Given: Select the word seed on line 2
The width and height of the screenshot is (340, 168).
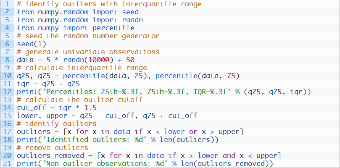Looking at the screenshot, I should [130, 12].
